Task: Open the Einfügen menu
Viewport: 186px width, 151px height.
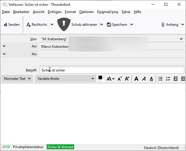Action: [x=55, y=12]
